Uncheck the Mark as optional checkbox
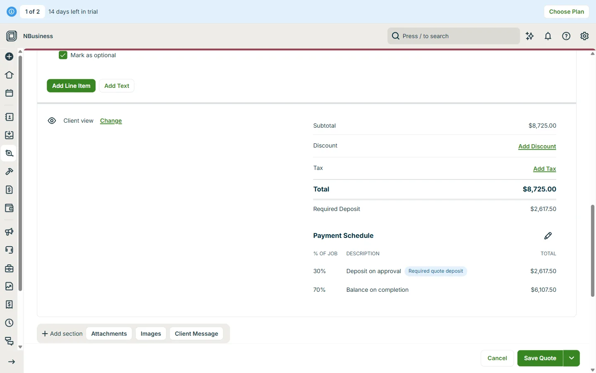 tap(63, 55)
